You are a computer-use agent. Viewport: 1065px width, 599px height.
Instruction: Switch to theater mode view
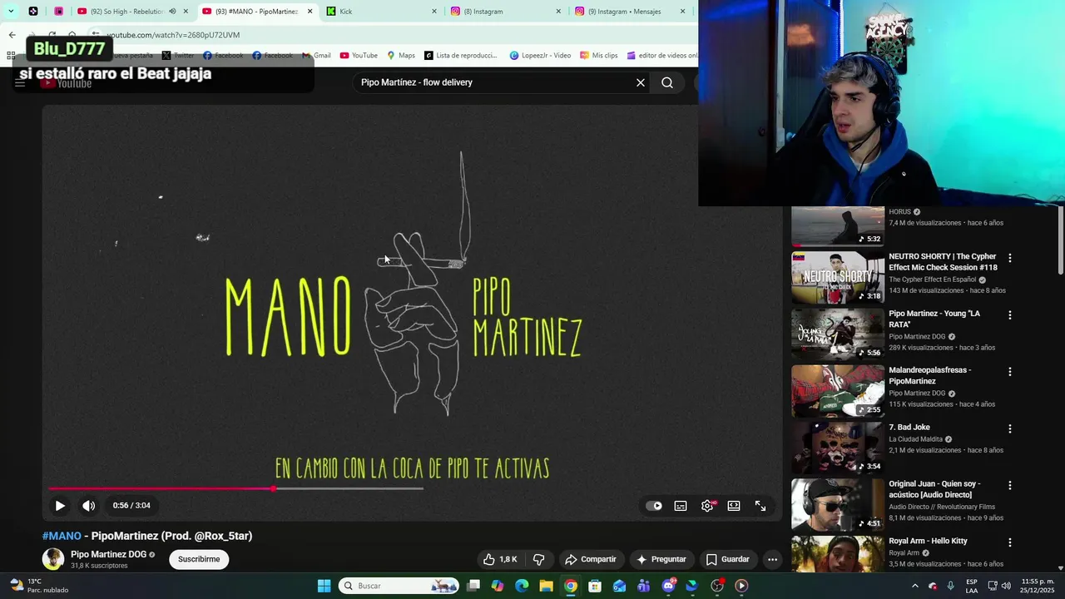pos(734,506)
